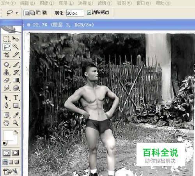
Task: Choose Full Screen mode
Action: point(17,162)
